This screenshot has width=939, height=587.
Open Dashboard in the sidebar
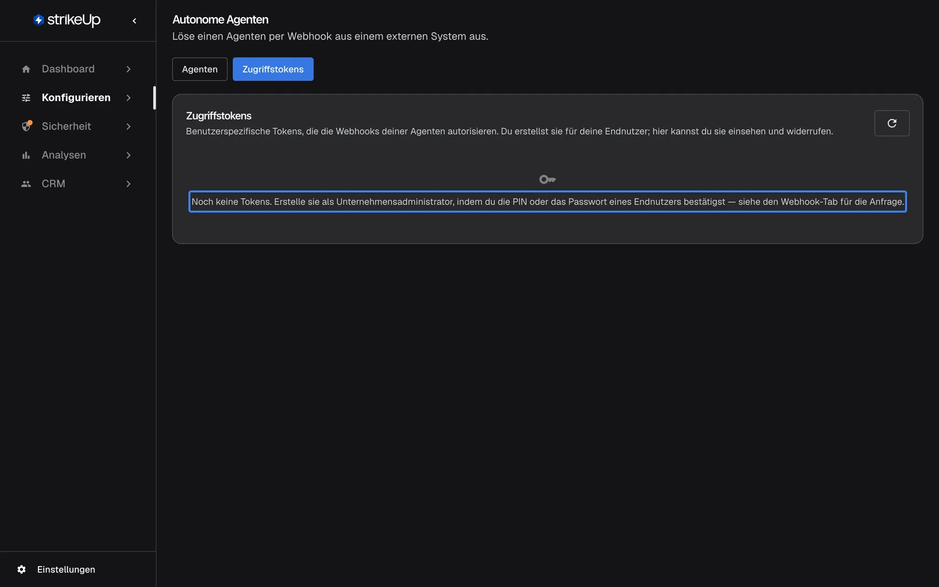coord(77,69)
